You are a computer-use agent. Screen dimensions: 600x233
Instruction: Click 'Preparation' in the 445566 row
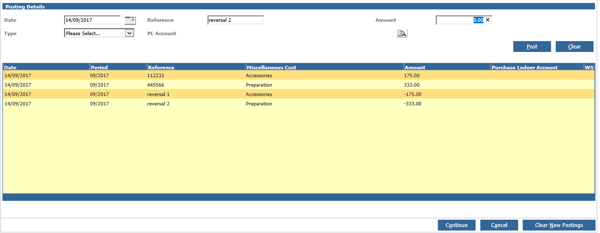tap(259, 85)
